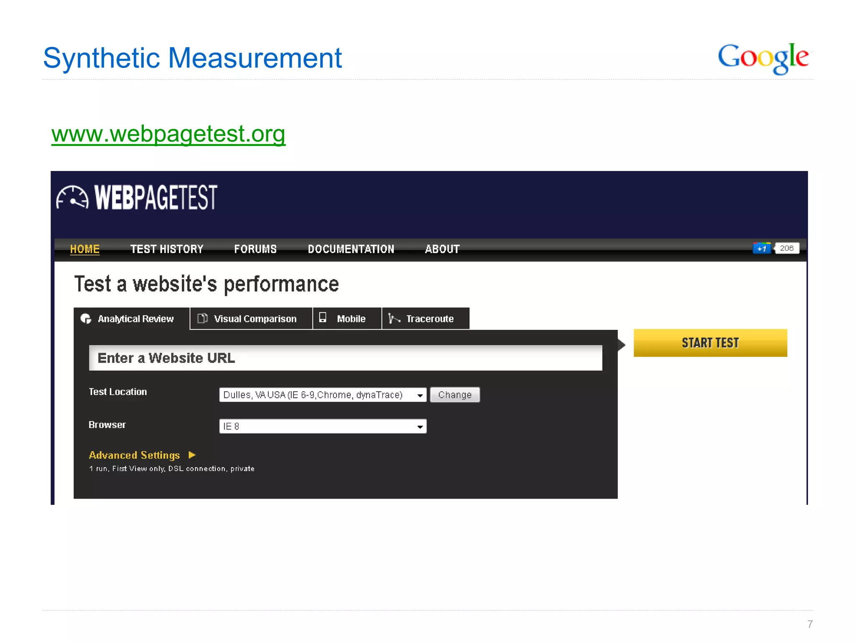Switch to the Visual Comparison tab
This screenshot has height=642, width=856.
pyautogui.click(x=251, y=319)
